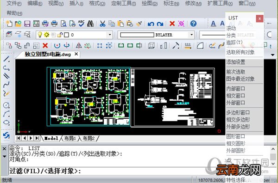This screenshot has width=278, height=183.
Task: Toggle layer on/off light bulb
Action: click(40, 35)
